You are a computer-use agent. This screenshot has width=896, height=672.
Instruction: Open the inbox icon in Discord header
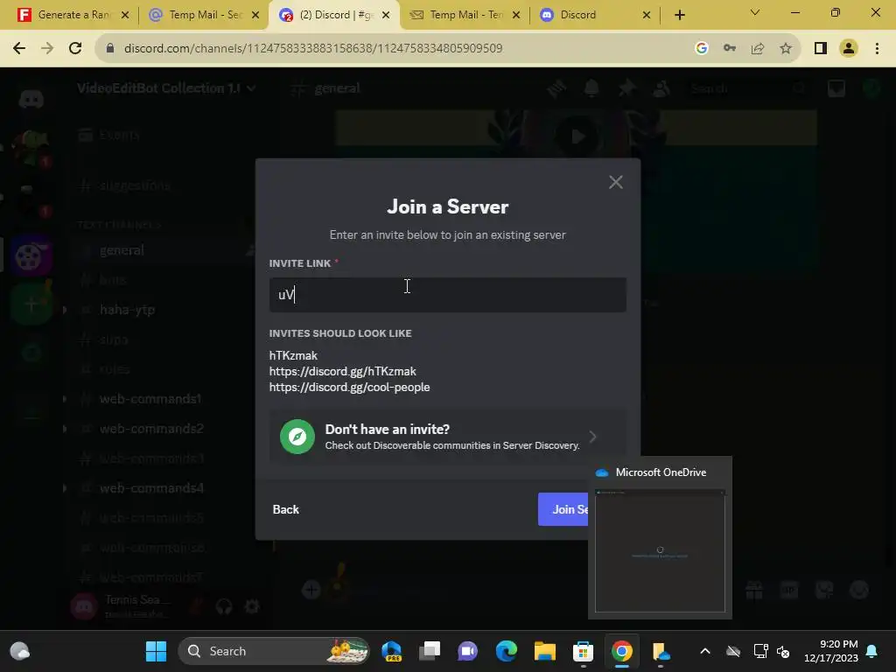click(836, 88)
